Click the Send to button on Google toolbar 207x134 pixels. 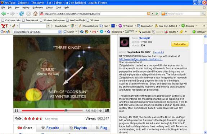tap(171, 32)
